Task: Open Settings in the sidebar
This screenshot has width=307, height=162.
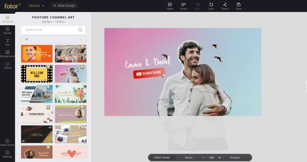Action: [7, 154]
